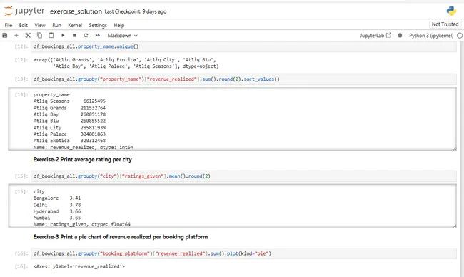Select the Exercise-3 pie chart heading
The height and width of the screenshot is (277, 464).
pos(121,237)
